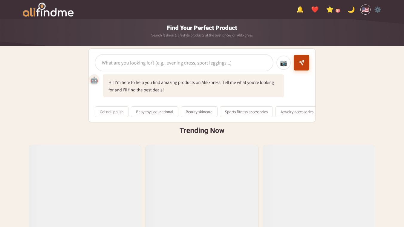Open the star rewards icon

330,10
